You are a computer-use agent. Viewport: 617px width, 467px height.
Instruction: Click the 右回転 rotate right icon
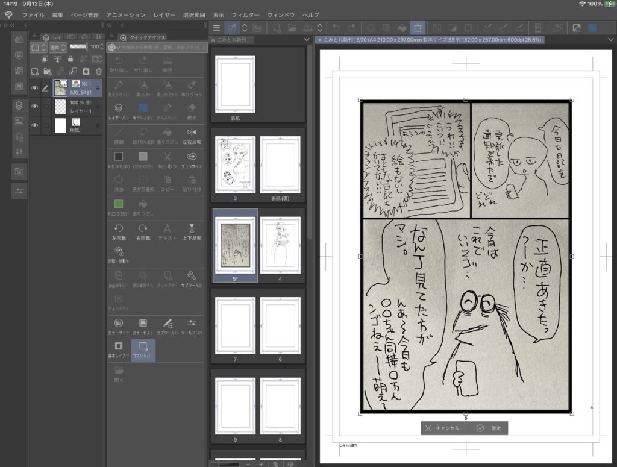143,228
